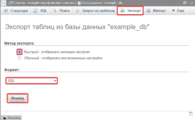
Task: Click the navigation panel arrow icon
Action: [4, 3]
